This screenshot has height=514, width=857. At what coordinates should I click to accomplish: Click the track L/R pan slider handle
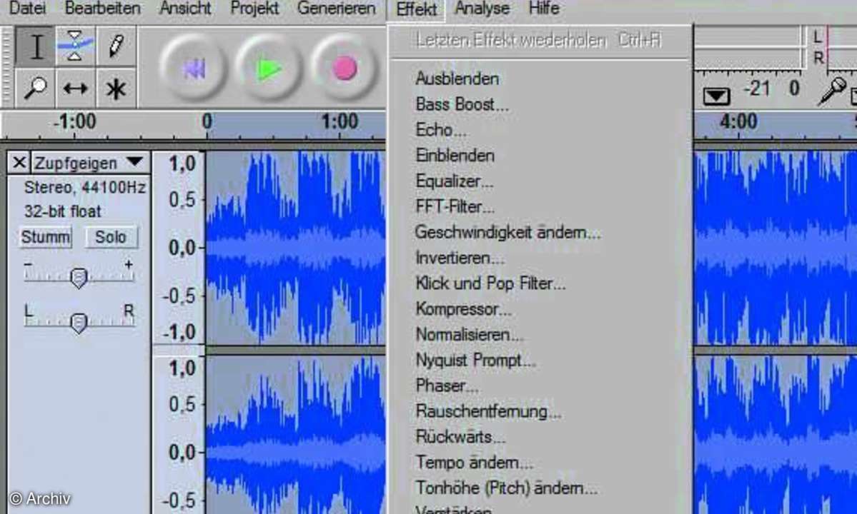(79, 323)
